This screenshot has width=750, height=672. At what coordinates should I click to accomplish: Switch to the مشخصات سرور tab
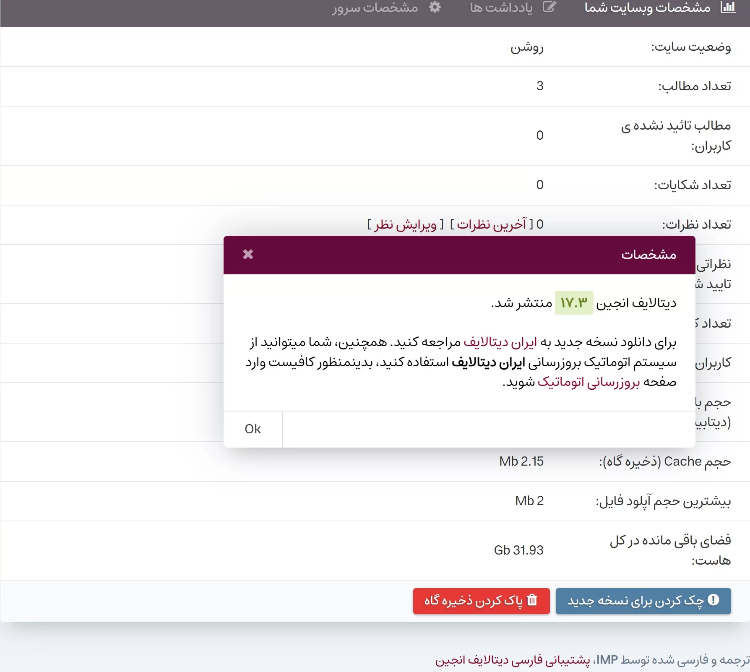[375, 8]
